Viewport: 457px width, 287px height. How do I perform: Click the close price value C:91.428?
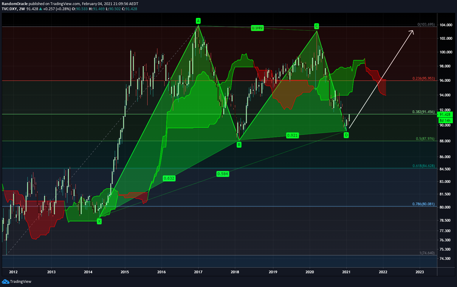(130, 9)
